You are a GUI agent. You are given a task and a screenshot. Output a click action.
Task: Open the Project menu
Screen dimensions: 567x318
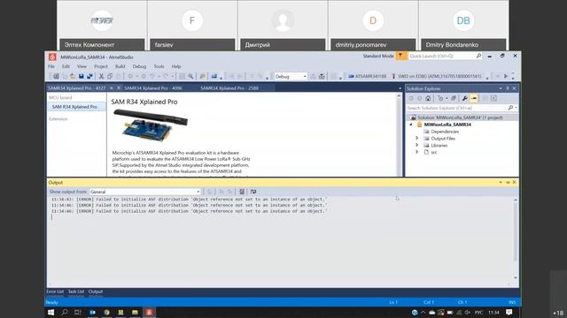click(x=101, y=66)
